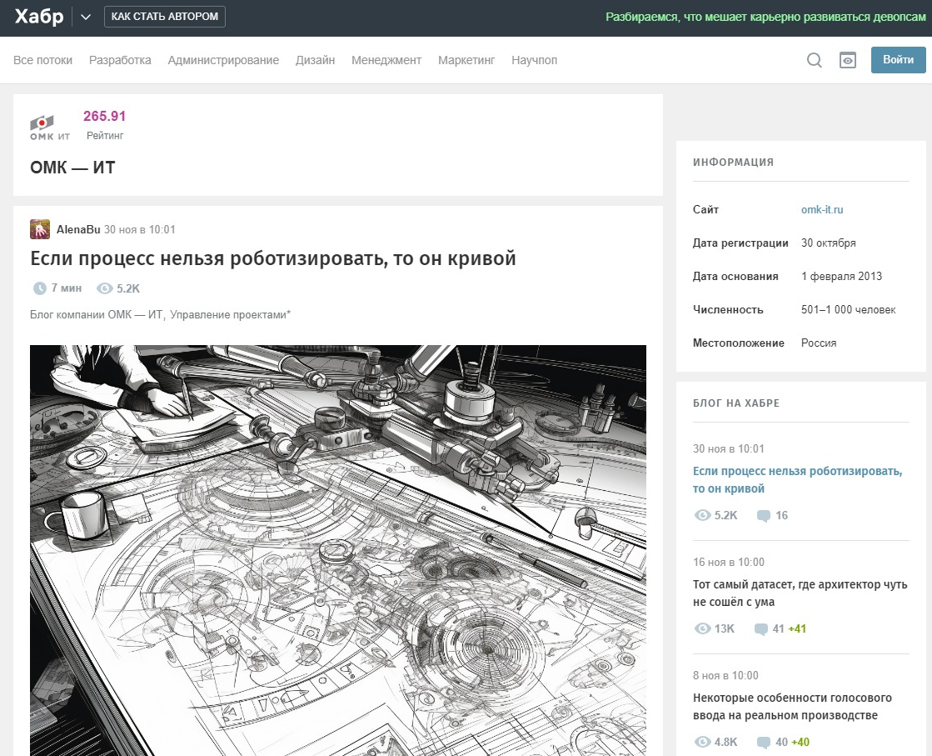Open the Менеджмент section
This screenshot has width=932, height=756.
[x=386, y=60]
